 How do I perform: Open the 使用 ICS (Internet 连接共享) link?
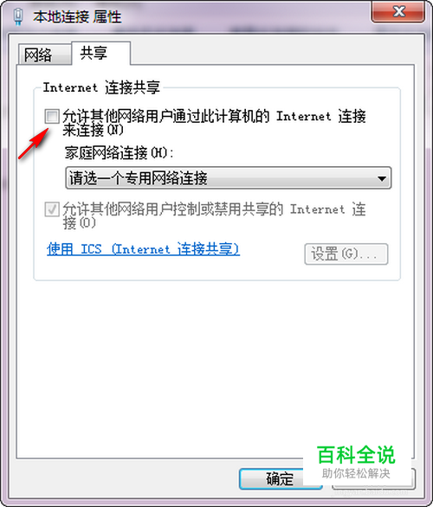coord(143,249)
